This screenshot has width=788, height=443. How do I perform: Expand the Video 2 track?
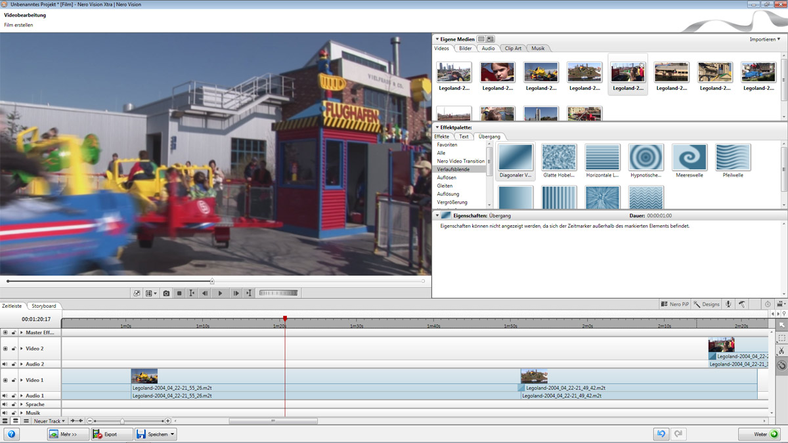[x=21, y=348]
